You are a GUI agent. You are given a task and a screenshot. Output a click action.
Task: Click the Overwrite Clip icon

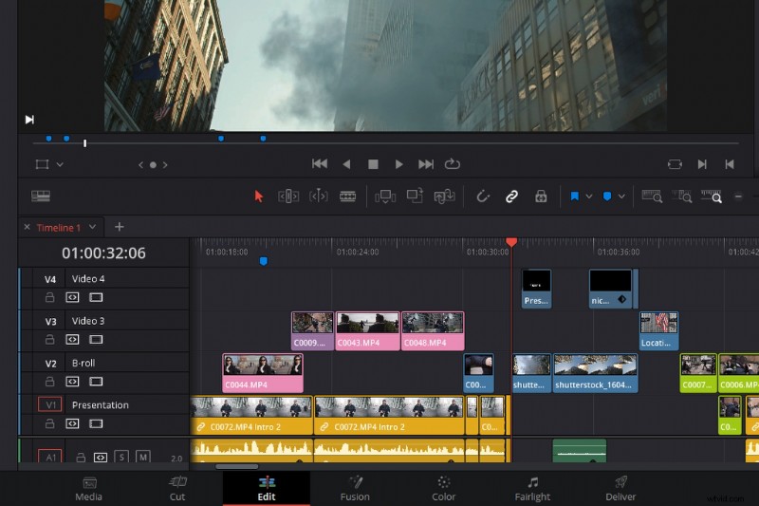coord(415,196)
